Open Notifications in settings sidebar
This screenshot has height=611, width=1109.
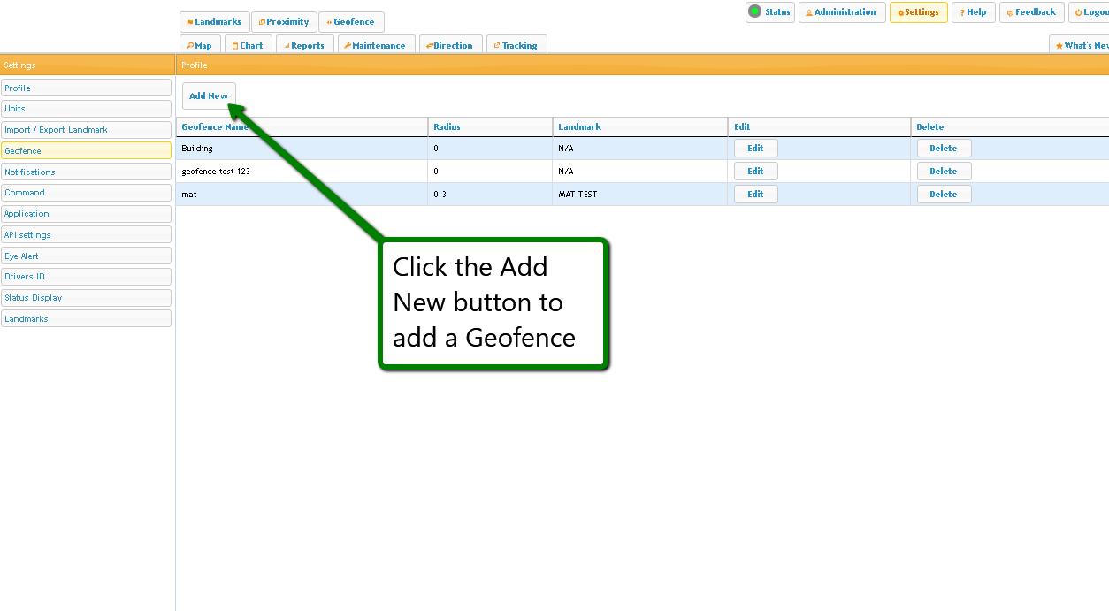86,172
